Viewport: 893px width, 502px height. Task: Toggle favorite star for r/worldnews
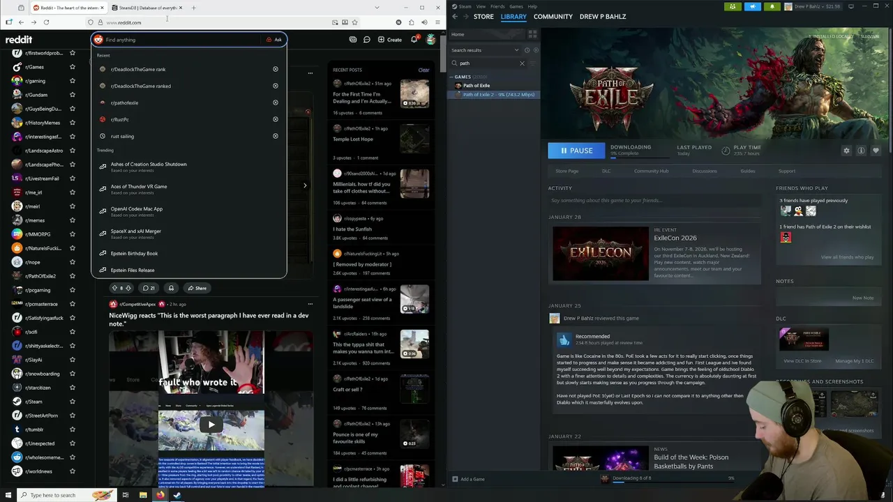(72, 471)
